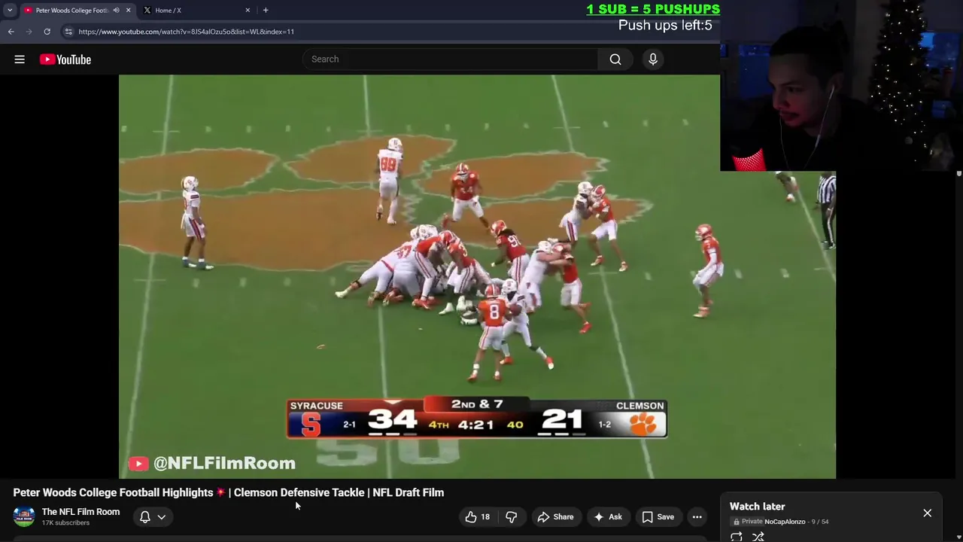Go to YouTube home via logo

(65, 59)
